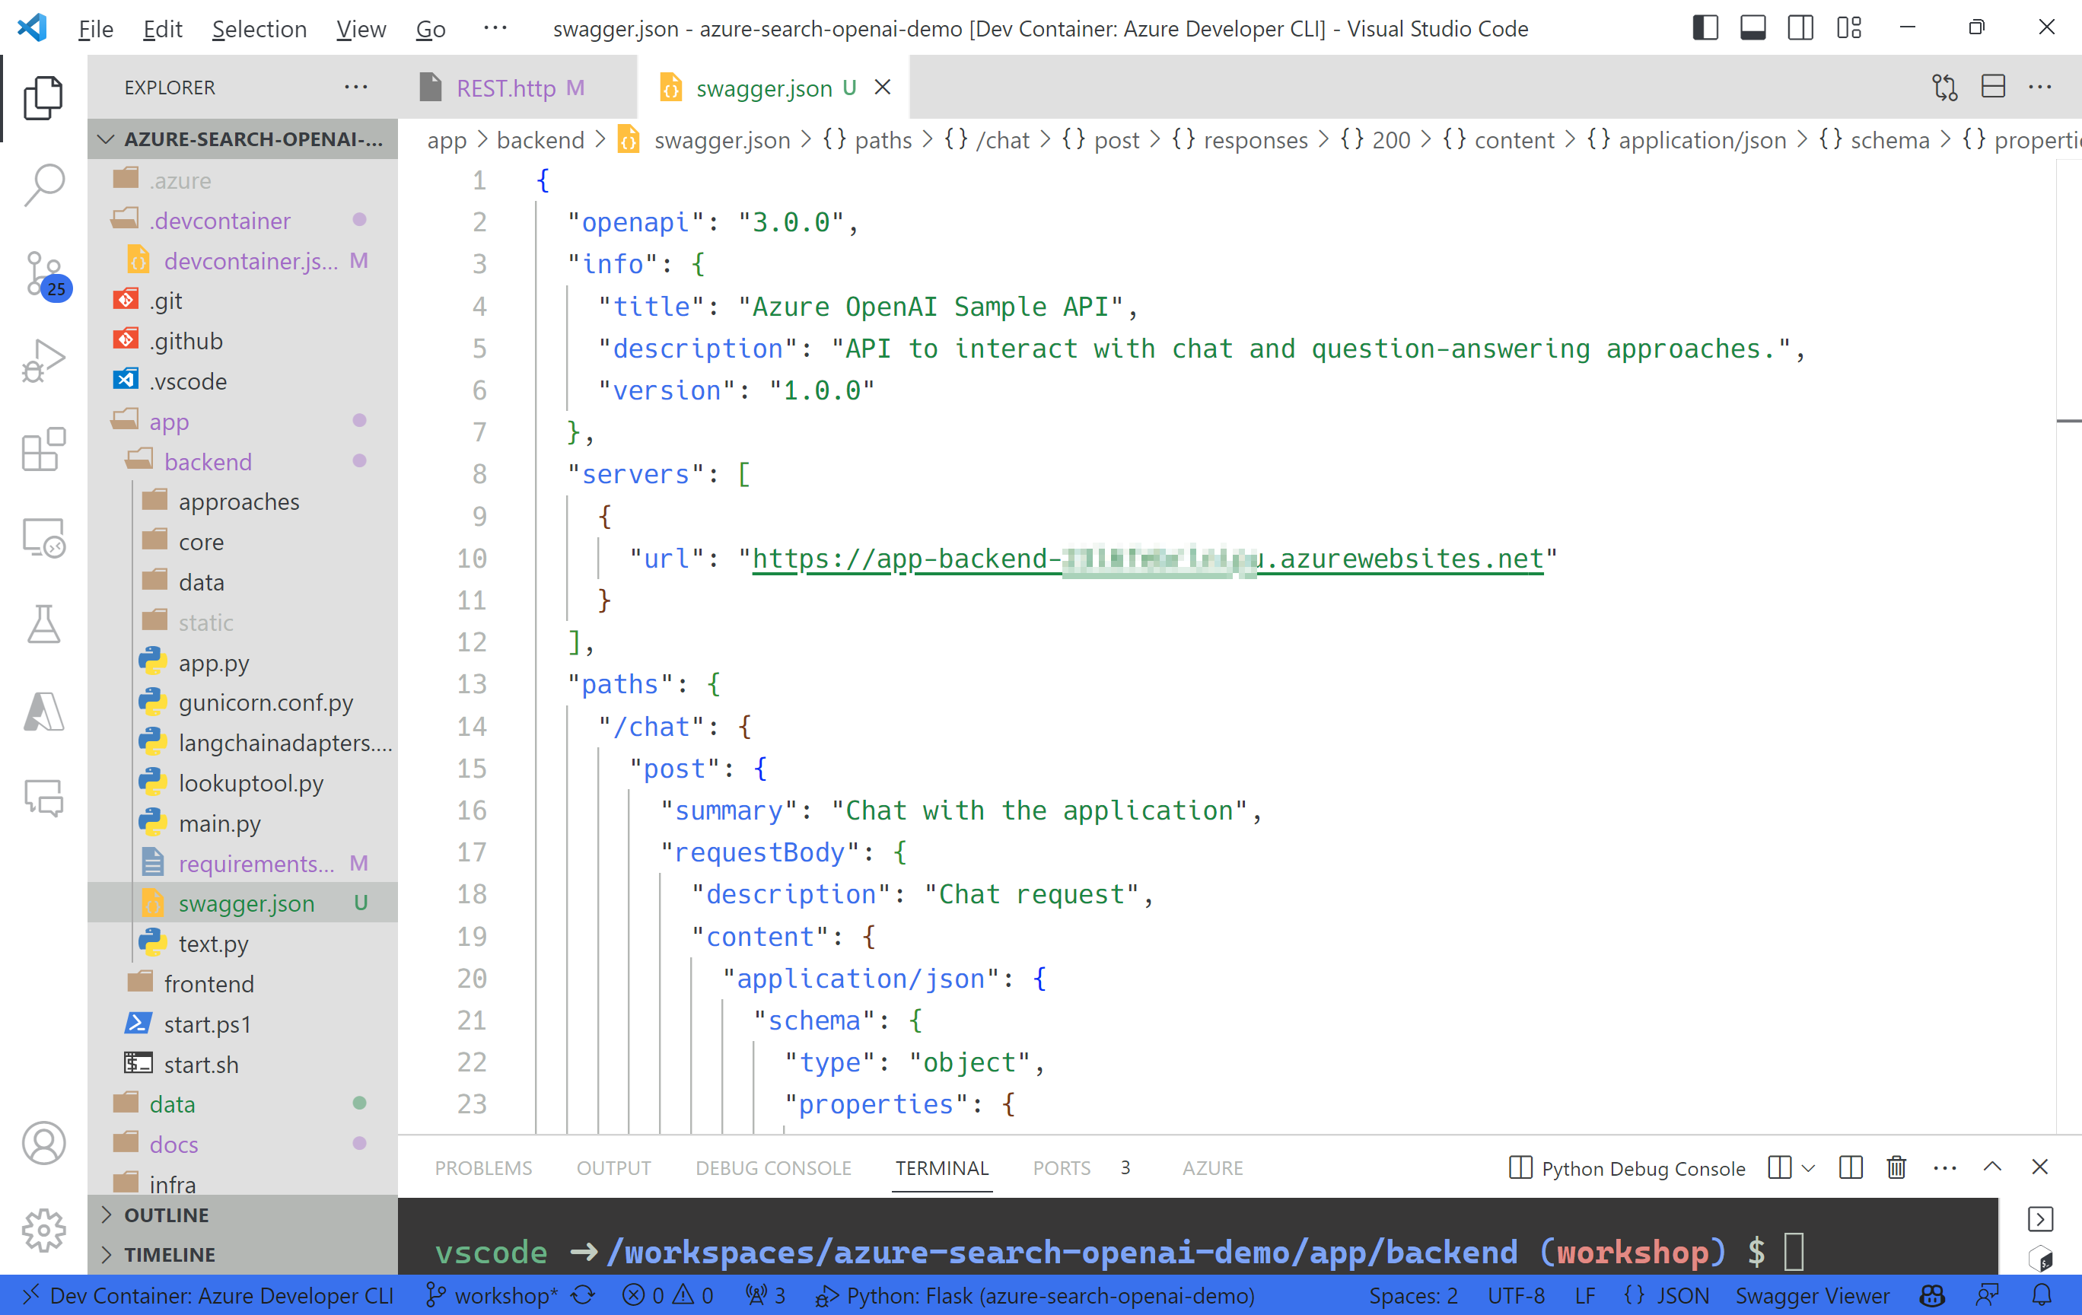Toggle secondary side bar visibility
The width and height of the screenshot is (2082, 1315).
click(1801, 28)
